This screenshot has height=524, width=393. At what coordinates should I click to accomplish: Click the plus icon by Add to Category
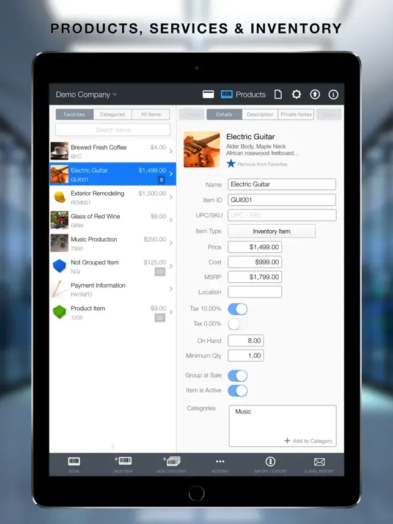(287, 441)
